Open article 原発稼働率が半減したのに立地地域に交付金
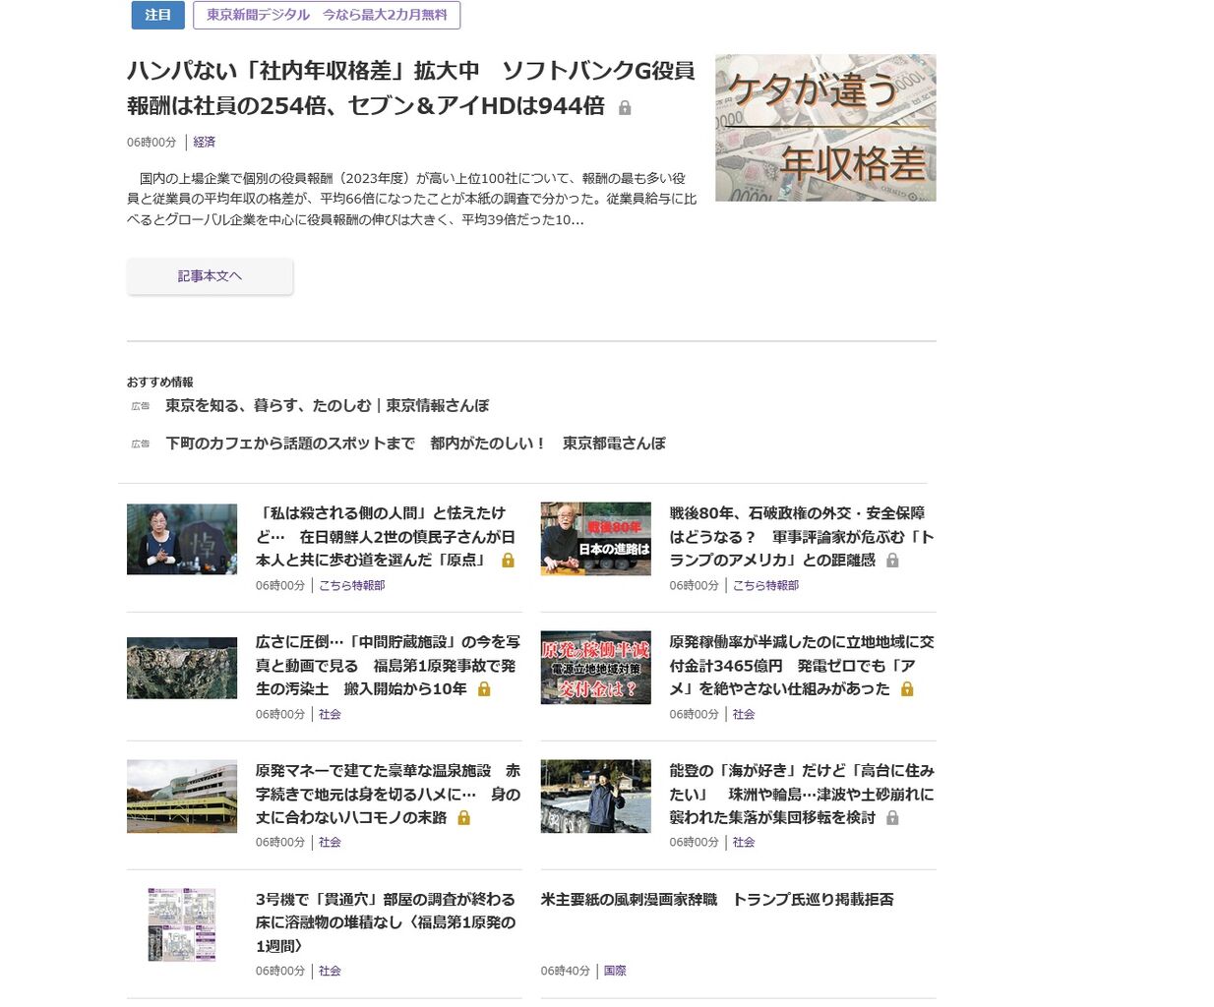 tap(801, 666)
